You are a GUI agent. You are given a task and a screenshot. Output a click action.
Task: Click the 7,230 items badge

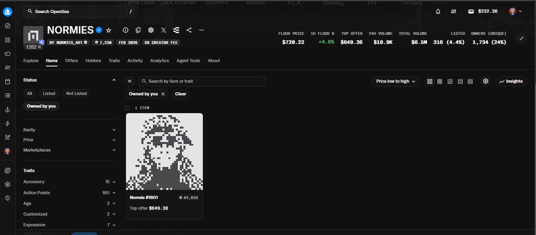tap(103, 42)
